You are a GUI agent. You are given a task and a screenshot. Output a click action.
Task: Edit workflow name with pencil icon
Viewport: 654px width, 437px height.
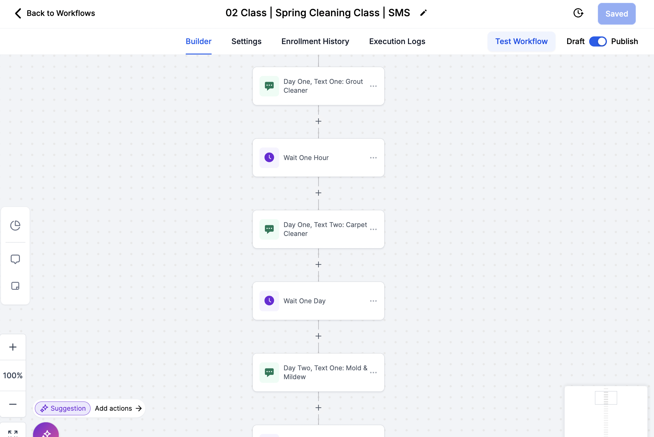tap(423, 13)
